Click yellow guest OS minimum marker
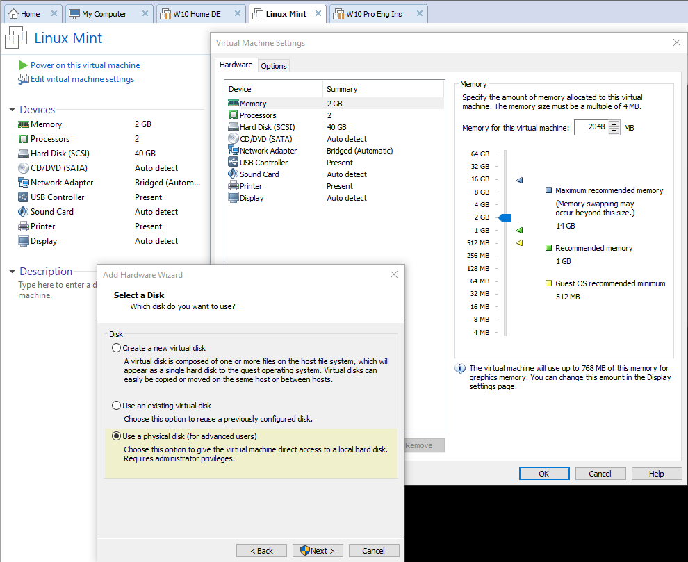Image resolution: width=688 pixels, height=562 pixels. coord(520,242)
